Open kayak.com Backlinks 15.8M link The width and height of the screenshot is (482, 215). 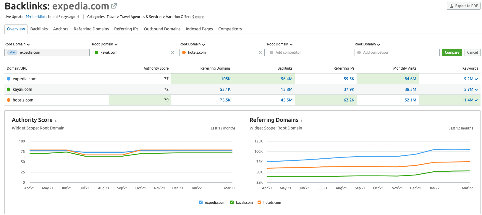[x=287, y=89]
